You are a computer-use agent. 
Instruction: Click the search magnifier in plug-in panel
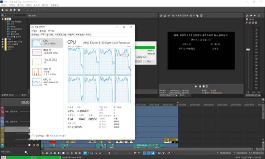[3, 15]
